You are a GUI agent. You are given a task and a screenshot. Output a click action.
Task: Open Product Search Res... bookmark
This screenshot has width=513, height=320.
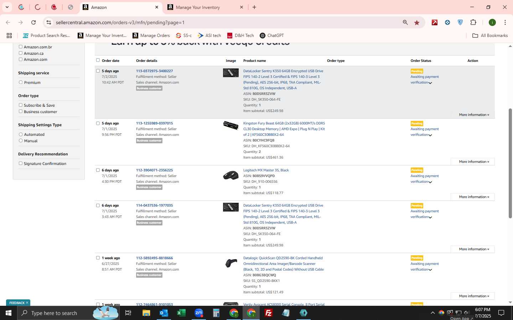tap(46, 36)
